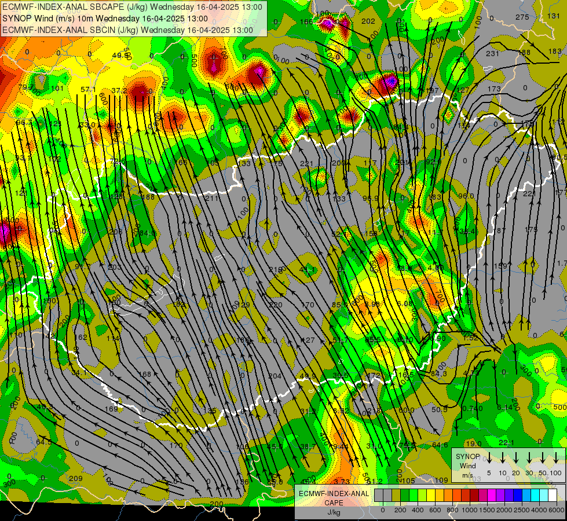Click the '19.0' map value
The height and width of the screenshot is (521, 567).
pos(474,443)
